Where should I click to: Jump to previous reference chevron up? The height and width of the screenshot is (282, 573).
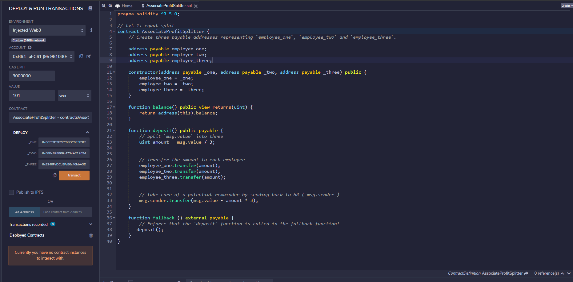(562, 273)
